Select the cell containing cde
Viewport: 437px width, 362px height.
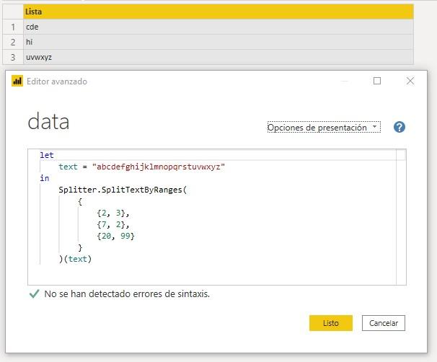click(x=218, y=27)
